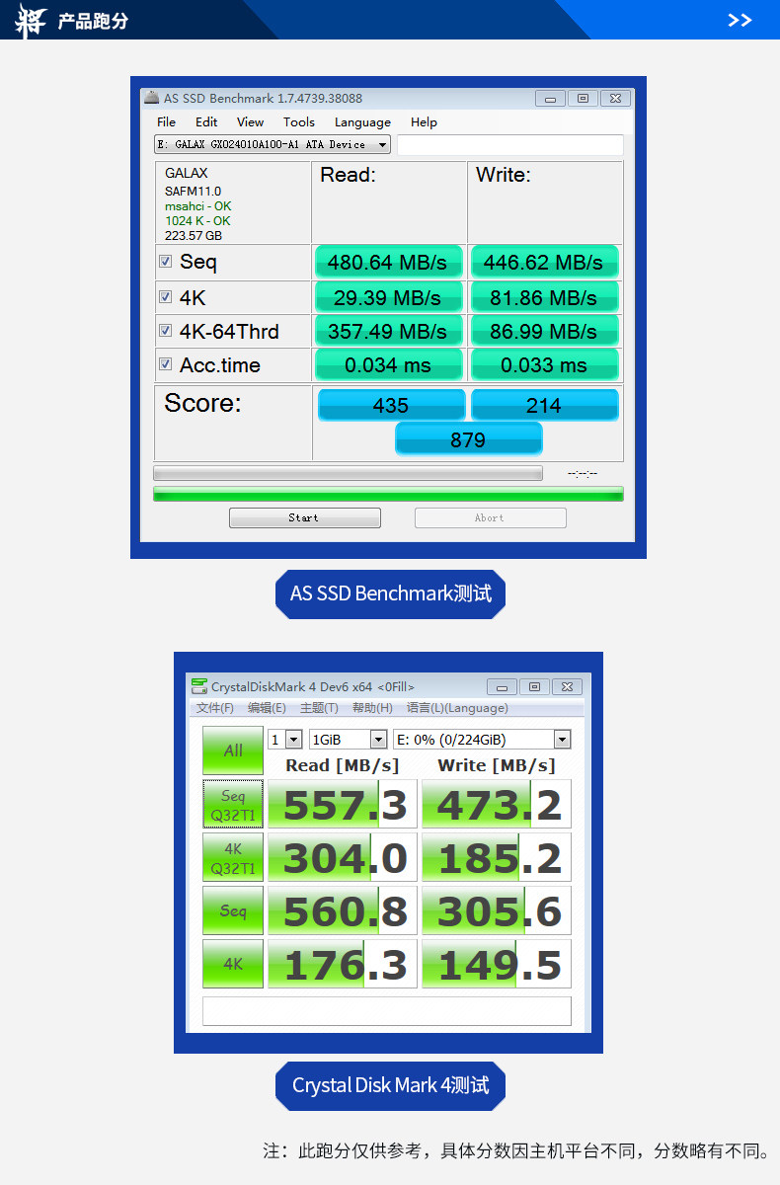
Task: Close the AS SSD Benchmark window
Action: [x=615, y=98]
